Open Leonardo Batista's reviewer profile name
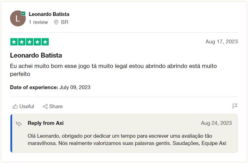Viewport: 248px width, 163px height. (x=49, y=14)
